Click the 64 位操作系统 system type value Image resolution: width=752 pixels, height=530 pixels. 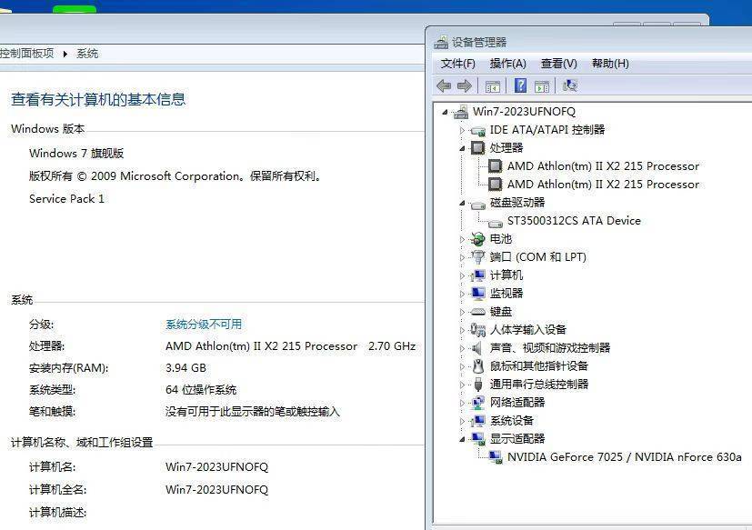coord(201,389)
